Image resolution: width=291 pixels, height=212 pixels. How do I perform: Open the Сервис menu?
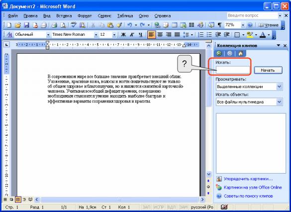[104, 16]
